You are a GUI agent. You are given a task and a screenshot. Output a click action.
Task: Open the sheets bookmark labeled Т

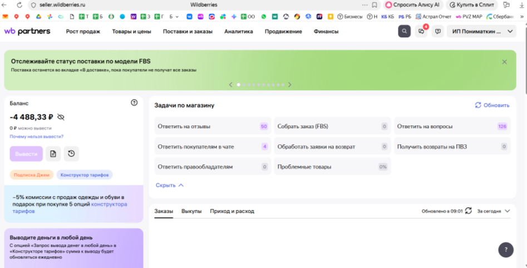tap(83, 17)
